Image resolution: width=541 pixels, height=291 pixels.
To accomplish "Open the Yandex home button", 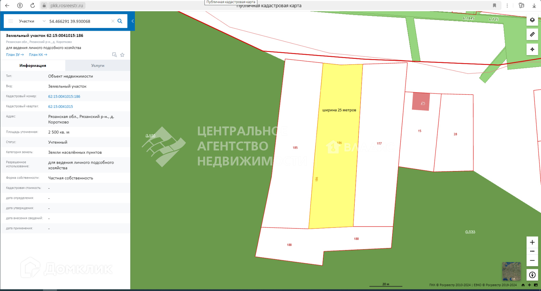I will point(20,5).
